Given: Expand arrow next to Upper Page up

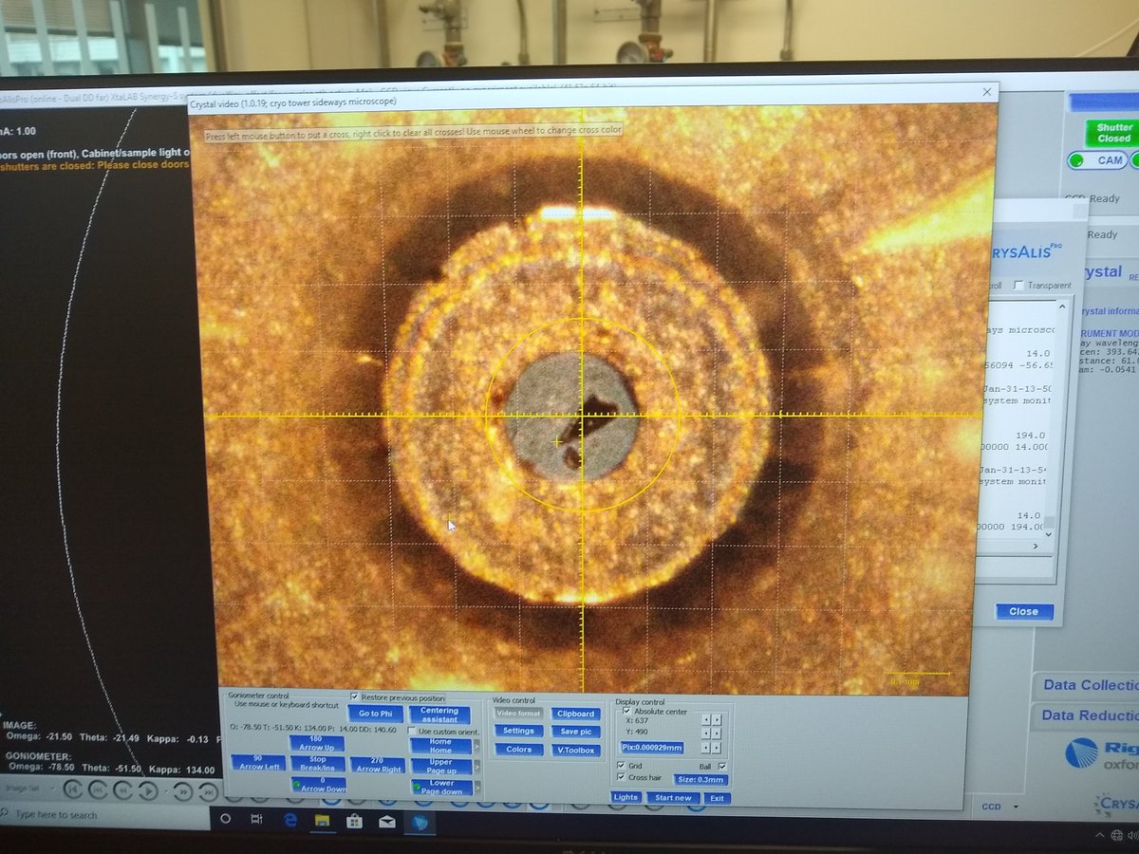Looking at the screenshot, I should [476, 767].
